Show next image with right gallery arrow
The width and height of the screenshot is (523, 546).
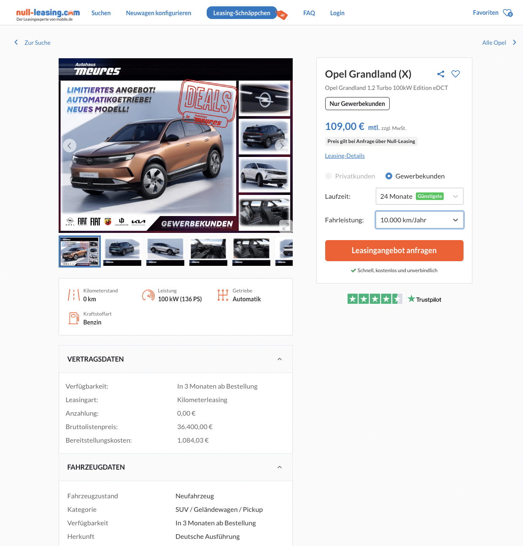pyautogui.click(x=282, y=146)
